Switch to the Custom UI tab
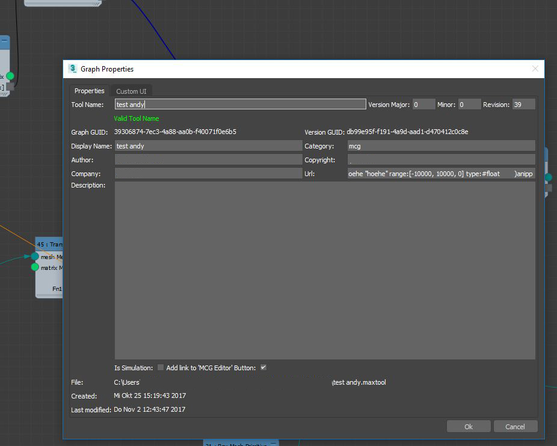Screen dimensions: 557x446 pos(131,91)
